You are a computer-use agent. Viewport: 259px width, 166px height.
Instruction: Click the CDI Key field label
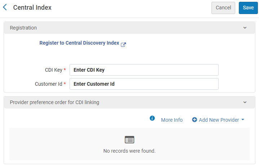tap(53, 70)
